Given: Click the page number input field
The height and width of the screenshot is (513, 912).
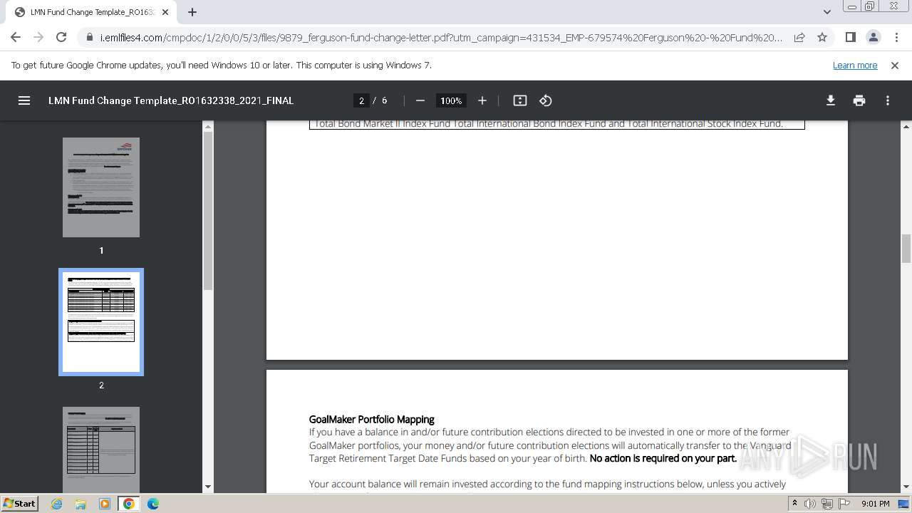Looking at the screenshot, I should (361, 100).
